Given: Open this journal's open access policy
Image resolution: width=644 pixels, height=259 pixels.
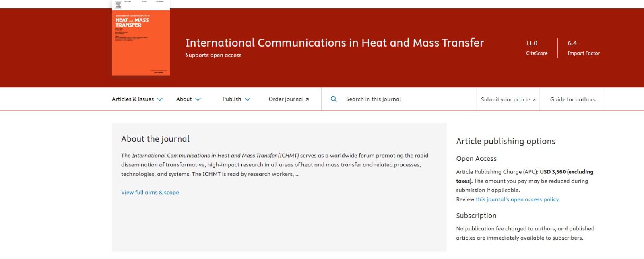Looking at the screenshot, I should 518,199.
